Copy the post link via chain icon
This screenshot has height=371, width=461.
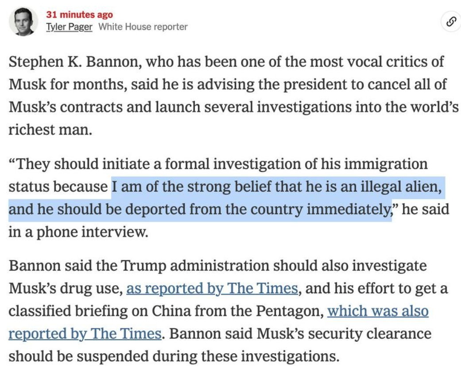(x=451, y=21)
